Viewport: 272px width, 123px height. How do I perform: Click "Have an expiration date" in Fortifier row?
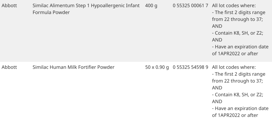pos(240,109)
